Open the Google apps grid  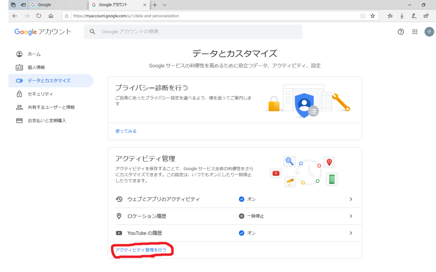[x=415, y=31]
